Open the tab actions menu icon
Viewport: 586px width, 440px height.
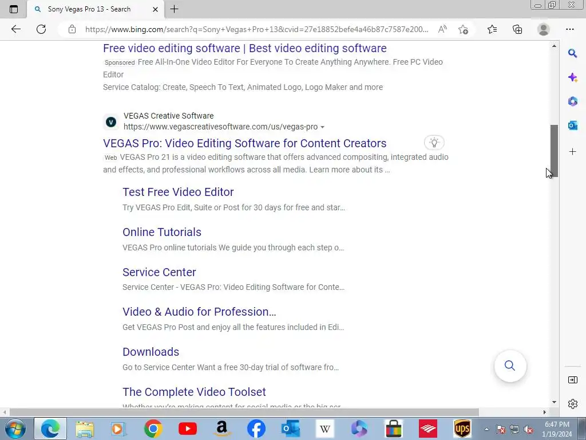click(14, 9)
